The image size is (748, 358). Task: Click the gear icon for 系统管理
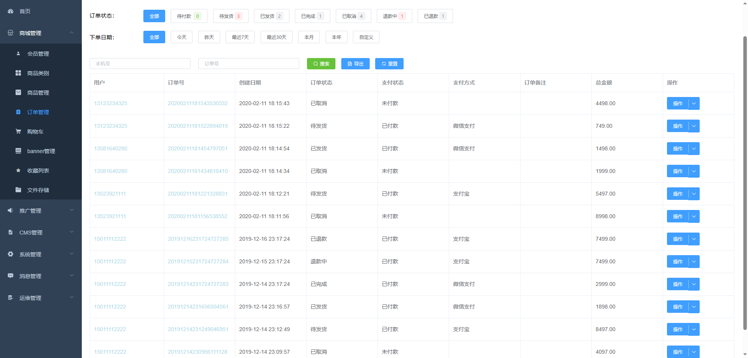coord(11,254)
